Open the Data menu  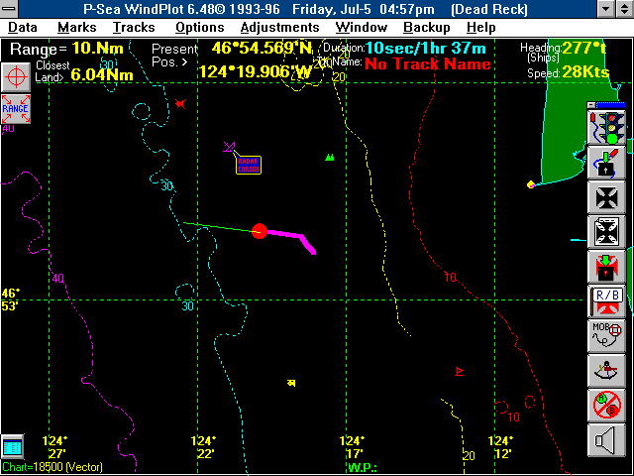click(x=23, y=28)
